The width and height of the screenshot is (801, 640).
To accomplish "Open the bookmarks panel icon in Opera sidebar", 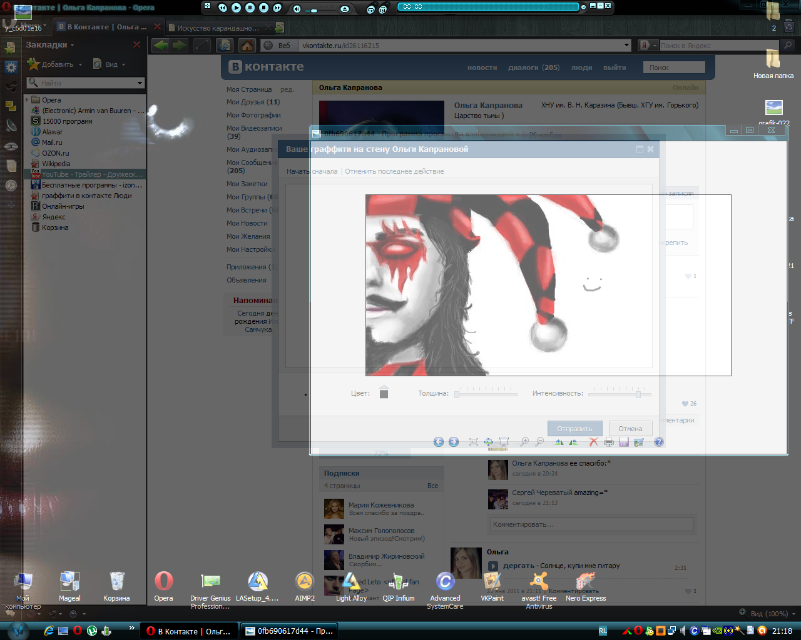I will (11, 47).
